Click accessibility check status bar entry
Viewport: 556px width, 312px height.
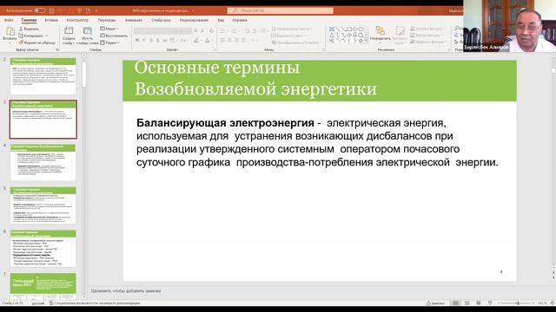click(95, 303)
